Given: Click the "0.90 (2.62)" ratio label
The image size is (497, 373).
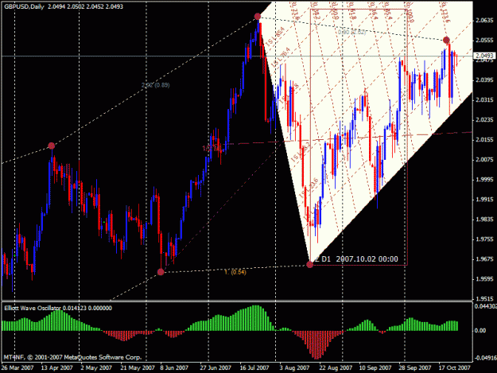Looking at the screenshot, I should 351,33.
